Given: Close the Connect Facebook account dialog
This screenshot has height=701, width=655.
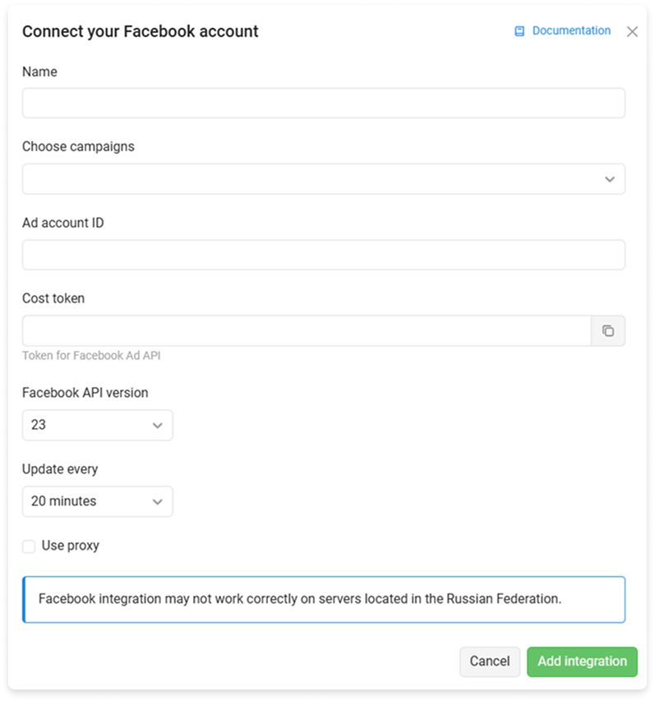Looking at the screenshot, I should point(632,32).
